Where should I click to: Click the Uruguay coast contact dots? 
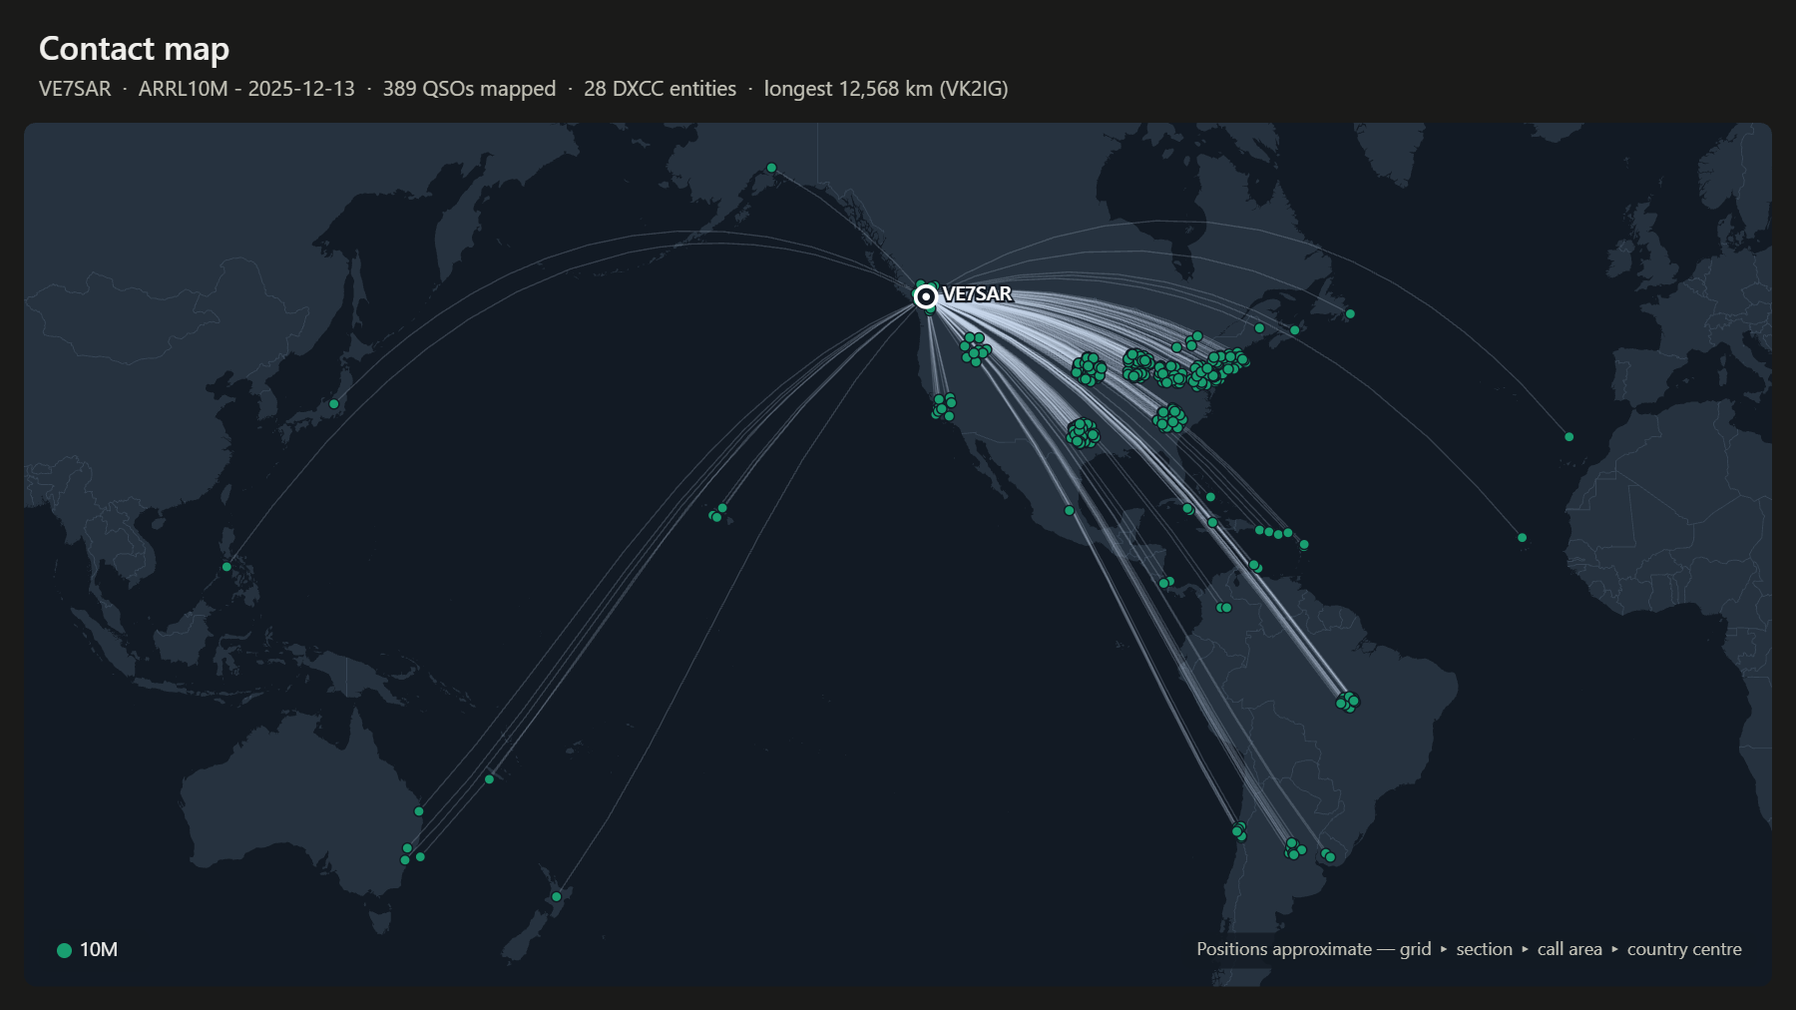coord(1328,855)
